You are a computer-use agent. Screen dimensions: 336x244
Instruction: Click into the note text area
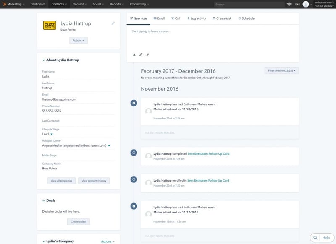point(213,39)
